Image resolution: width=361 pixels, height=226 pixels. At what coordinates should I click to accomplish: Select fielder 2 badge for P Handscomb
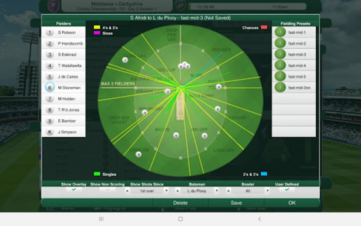pyautogui.click(x=50, y=44)
